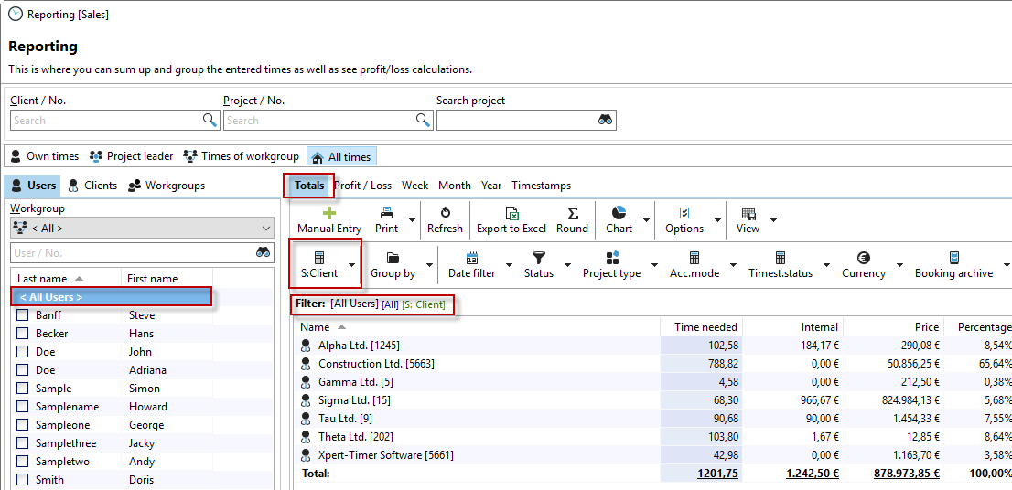Refresh the report data
This screenshot has height=490, width=1012.
[x=445, y=213]
